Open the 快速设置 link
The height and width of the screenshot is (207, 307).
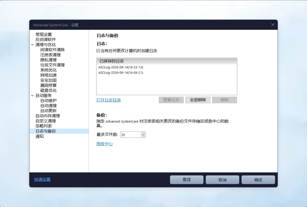(42, 179)
